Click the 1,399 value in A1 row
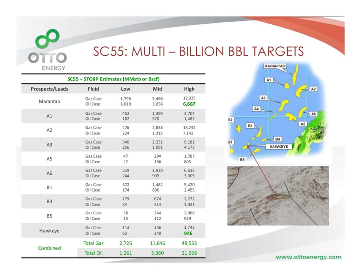The height and width of the screenshot is (279, 361). click(157, 113)
